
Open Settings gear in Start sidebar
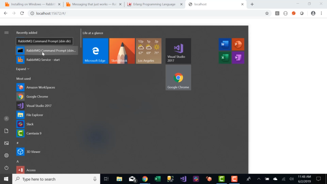6,155
